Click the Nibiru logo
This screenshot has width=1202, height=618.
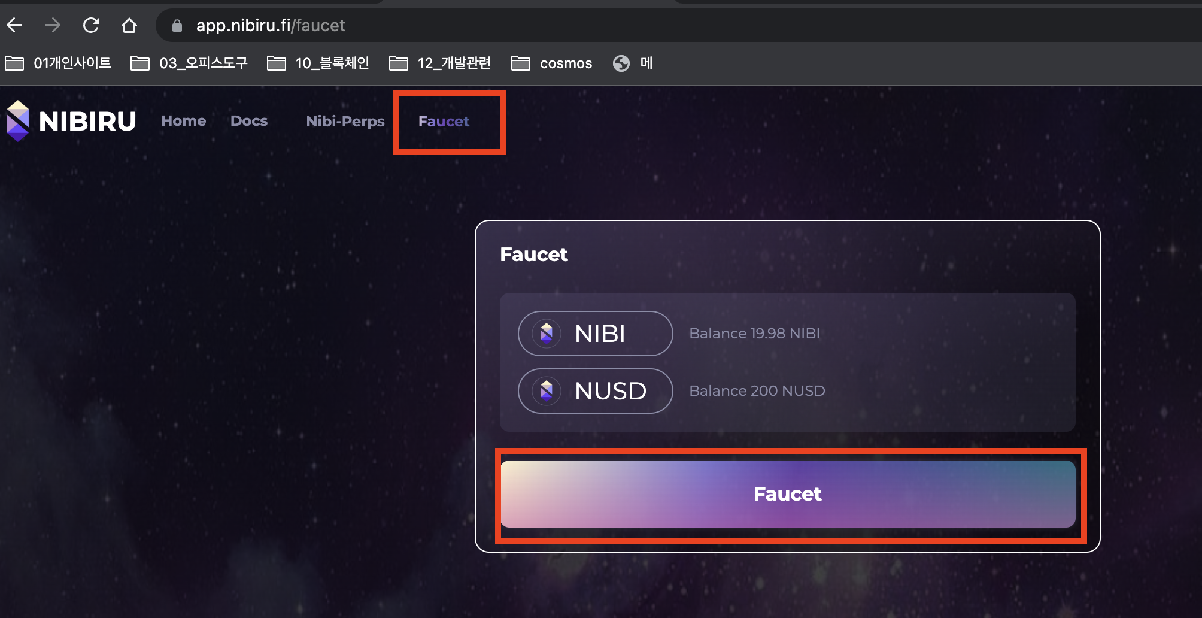tap(71, 121)
